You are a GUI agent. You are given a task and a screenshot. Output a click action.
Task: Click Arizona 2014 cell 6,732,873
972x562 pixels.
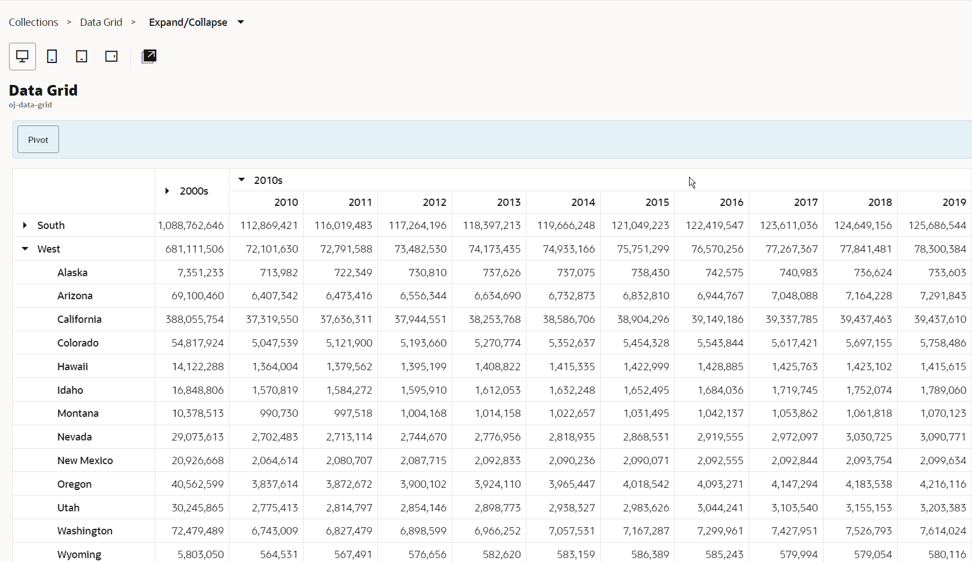point(564,296)
